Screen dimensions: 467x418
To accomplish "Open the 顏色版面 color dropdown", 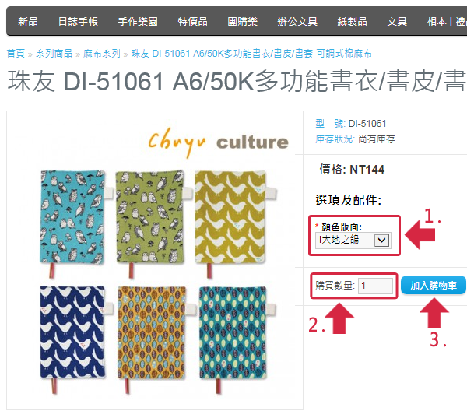I will (353, 241).
